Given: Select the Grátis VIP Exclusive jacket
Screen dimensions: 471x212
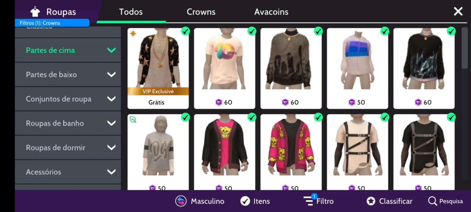Looking at the screenshot, I should [x=158, y=68].
